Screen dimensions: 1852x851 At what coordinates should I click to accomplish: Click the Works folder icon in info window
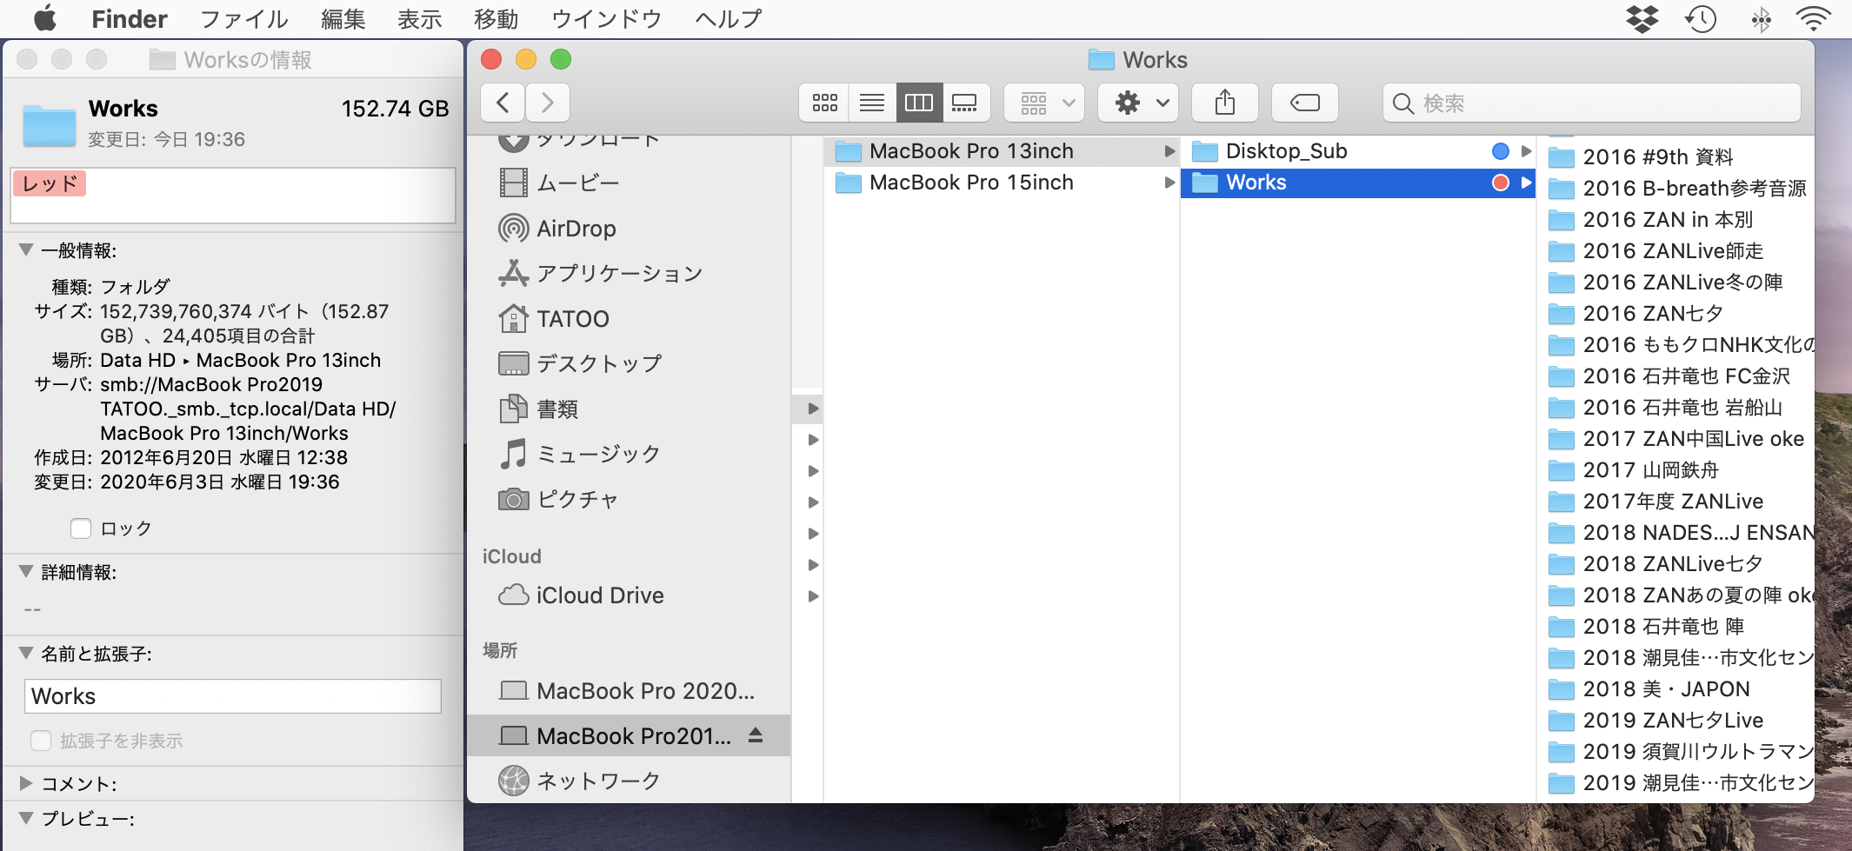[50, 124]
